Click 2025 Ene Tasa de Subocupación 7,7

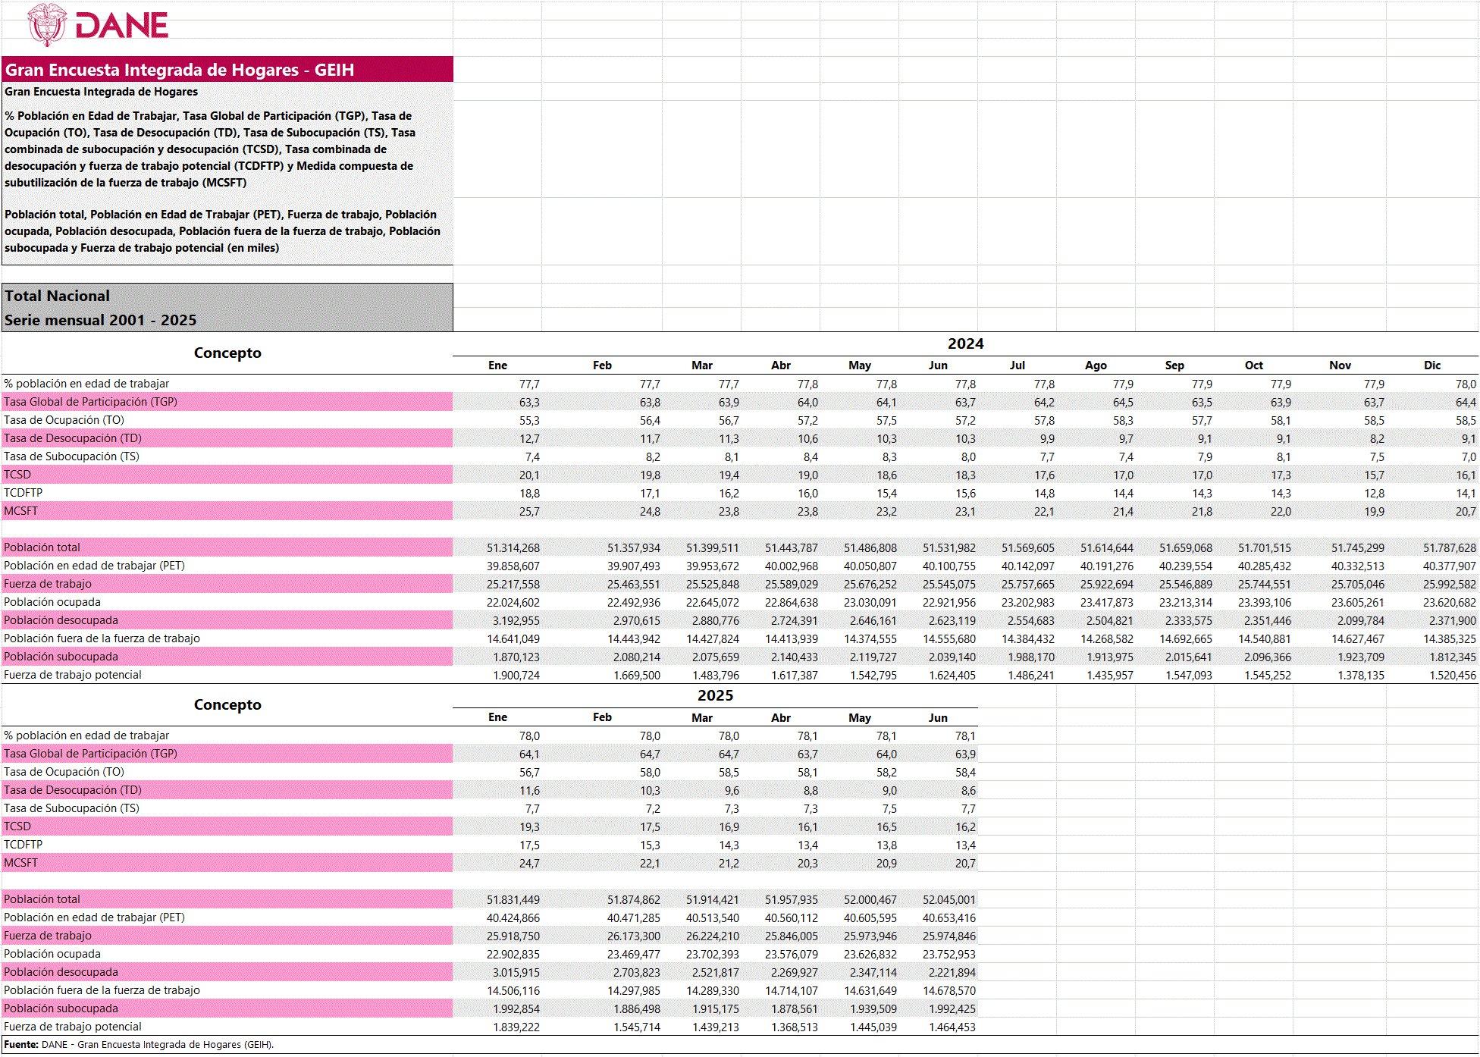(532, 809)
